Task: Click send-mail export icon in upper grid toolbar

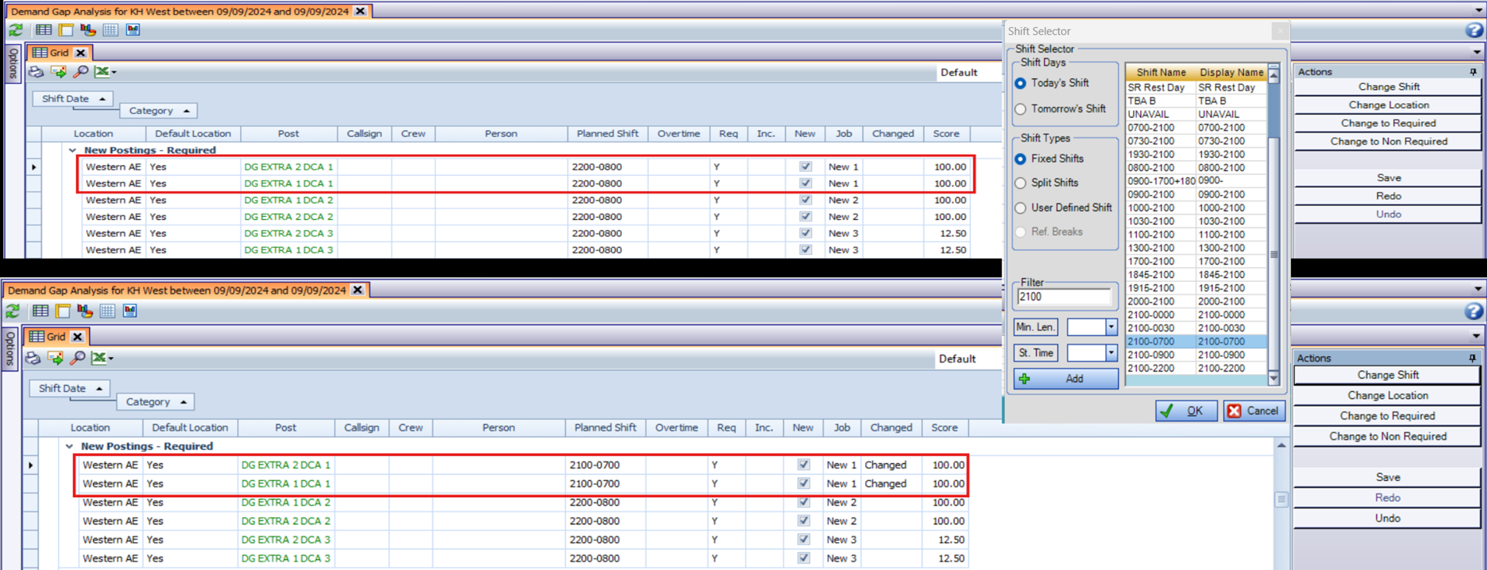Action: pos(58,72)
